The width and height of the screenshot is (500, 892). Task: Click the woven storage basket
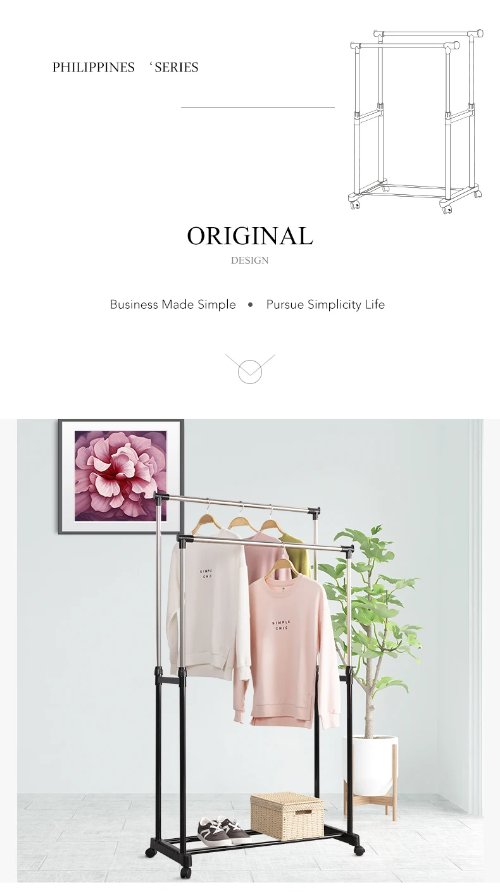coord(287,815)
